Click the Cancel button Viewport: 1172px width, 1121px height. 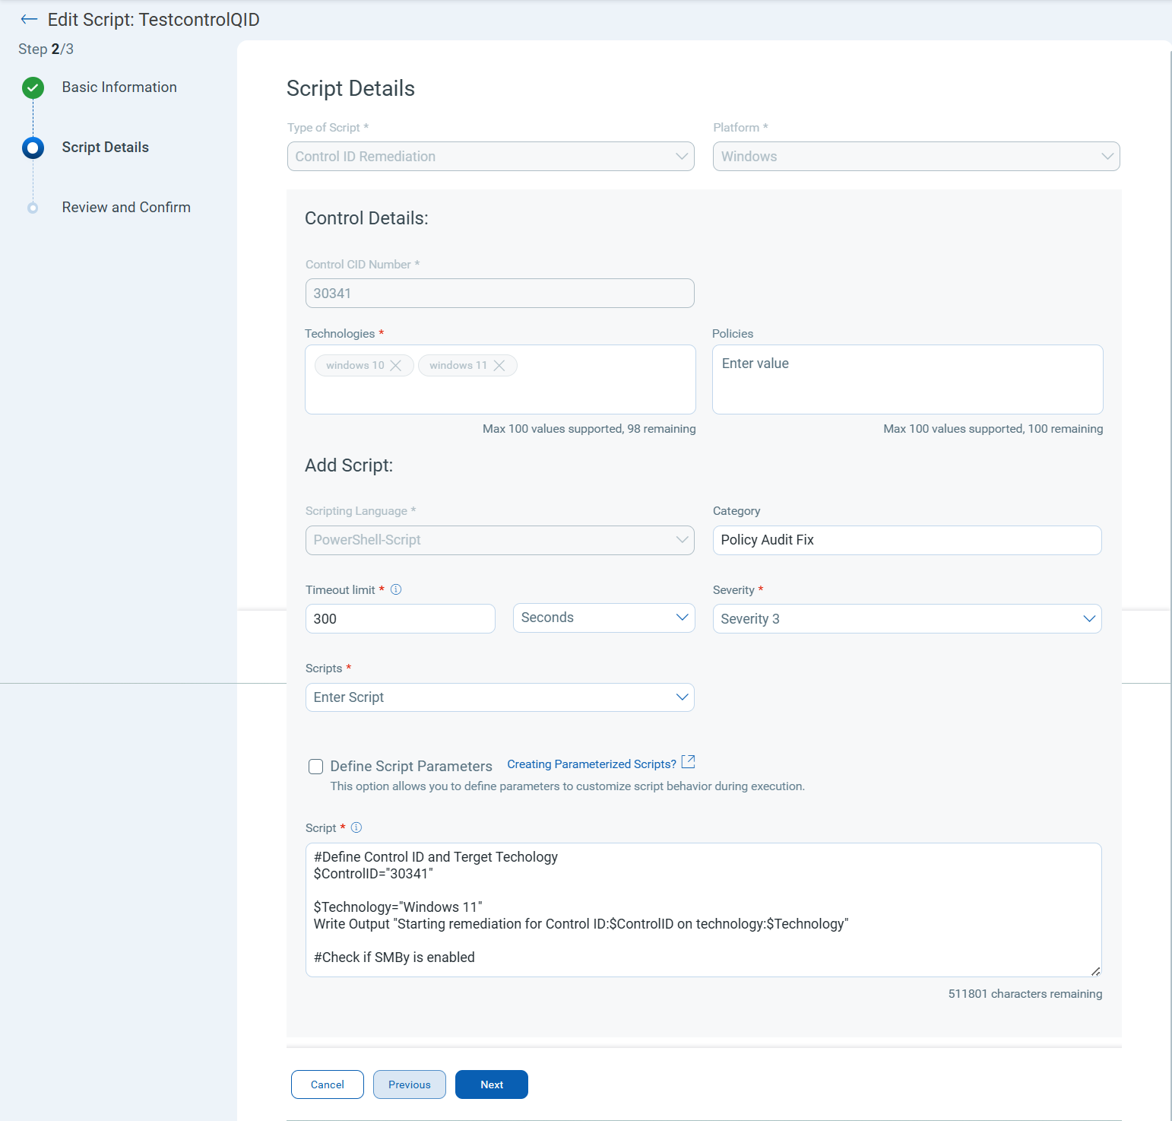point(327,1084)
